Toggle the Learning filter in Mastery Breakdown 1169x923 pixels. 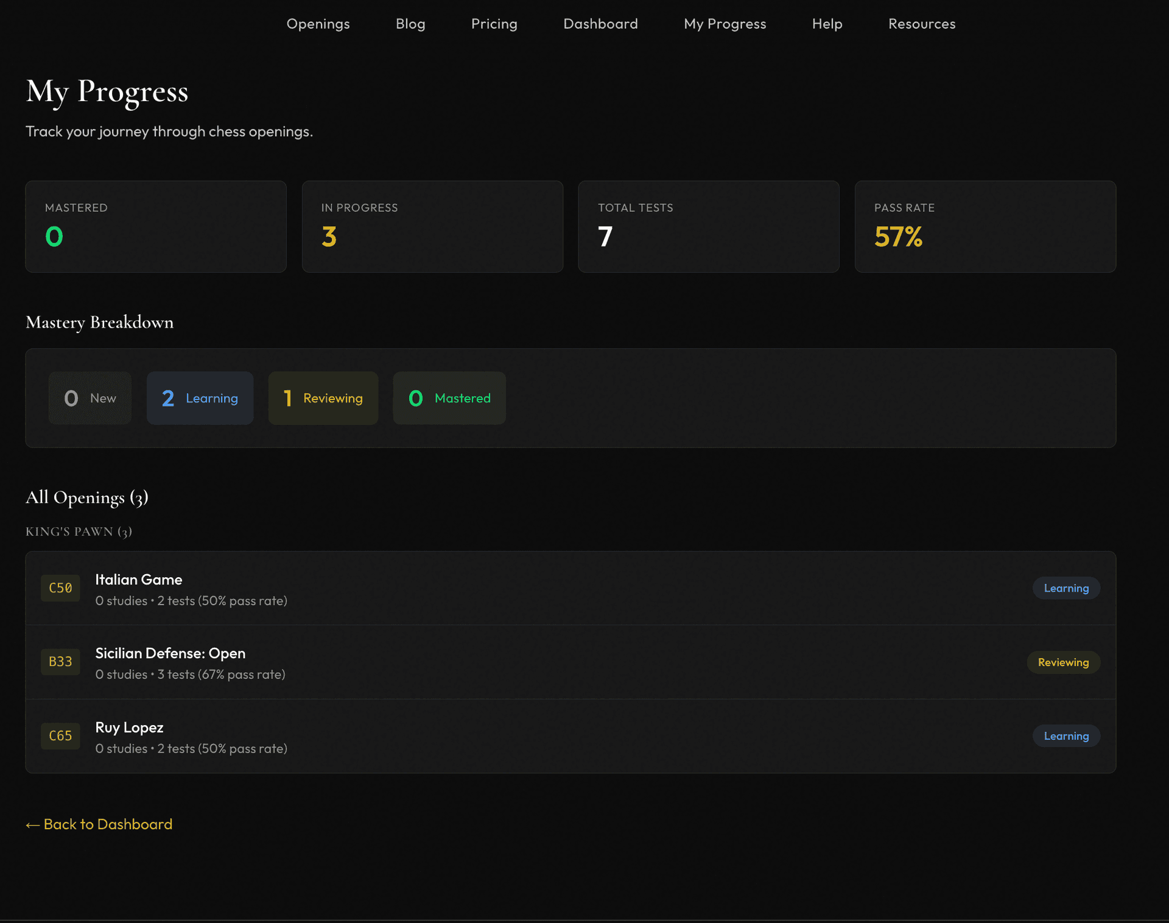pos(200,398)
